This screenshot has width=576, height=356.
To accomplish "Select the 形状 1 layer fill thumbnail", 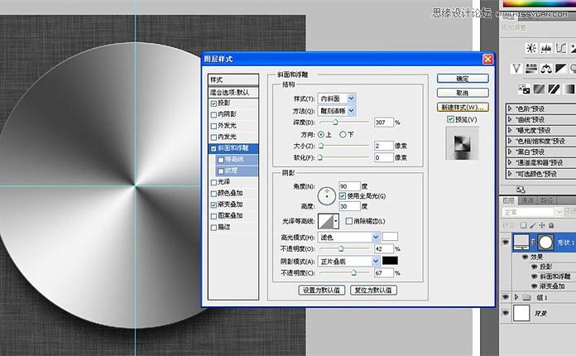I will tap(521, 242).
